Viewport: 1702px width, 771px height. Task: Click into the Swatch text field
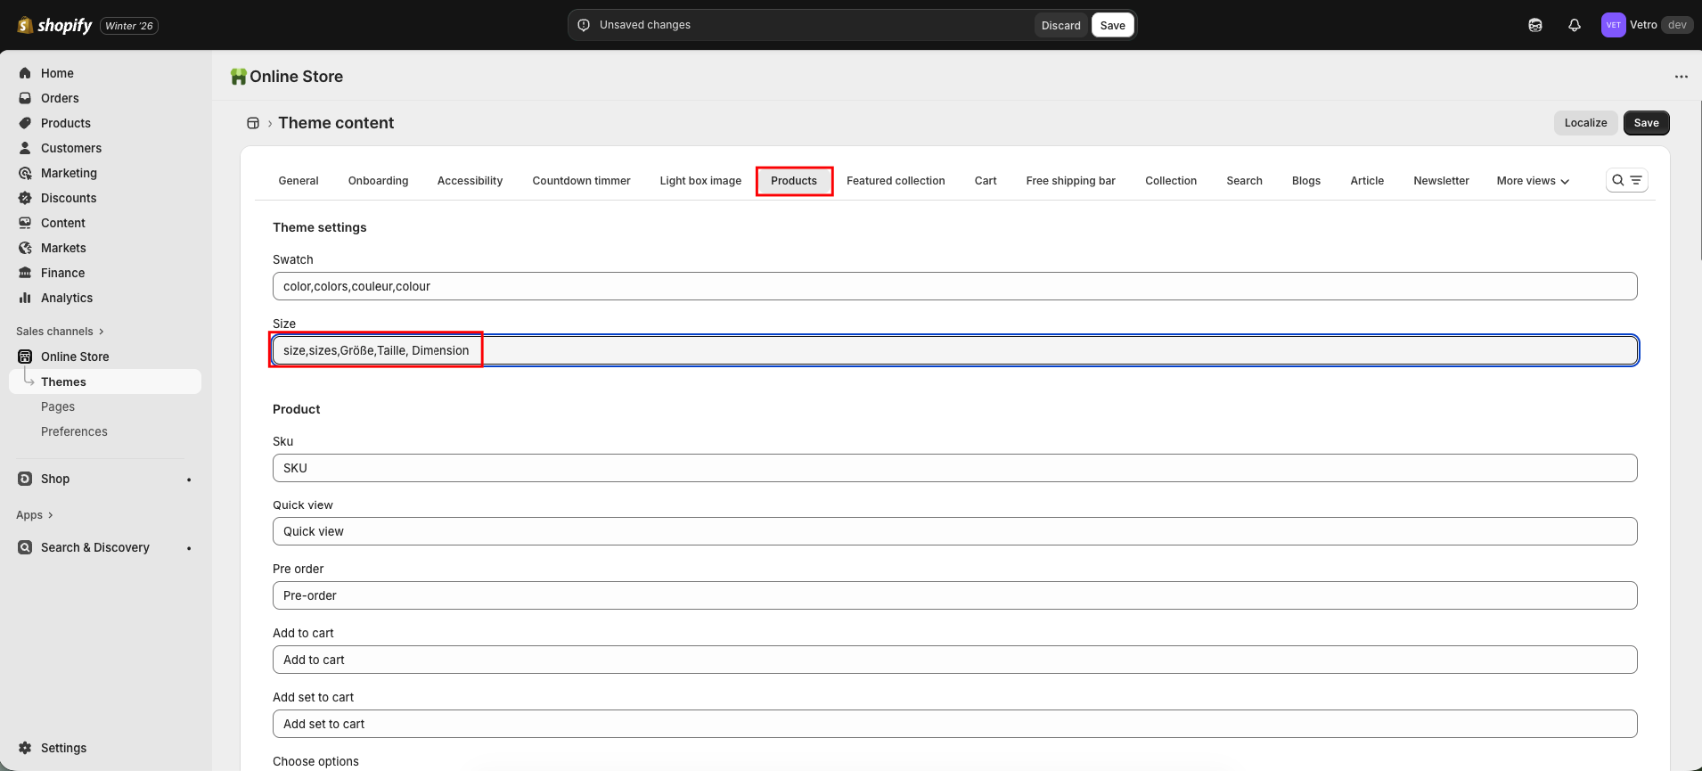(x=954, y=286)
